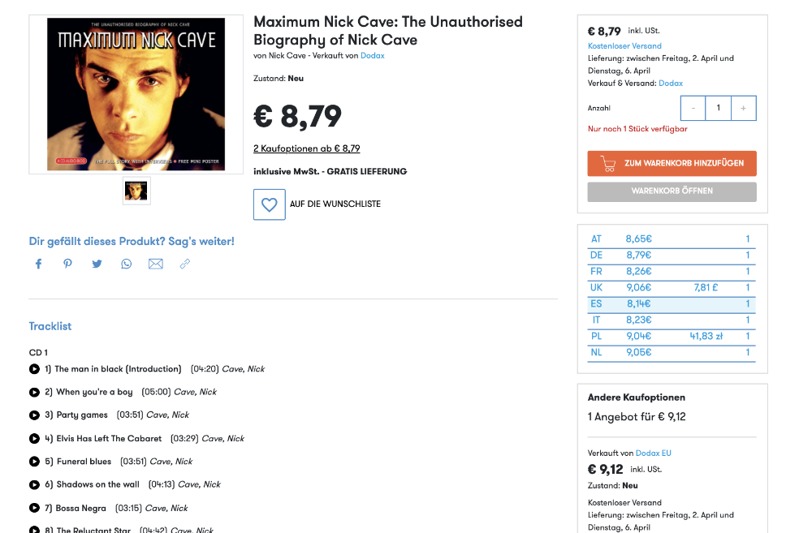Click the quantity number input field
Viewport: 812px width, 533px height.
click(718, 108)
